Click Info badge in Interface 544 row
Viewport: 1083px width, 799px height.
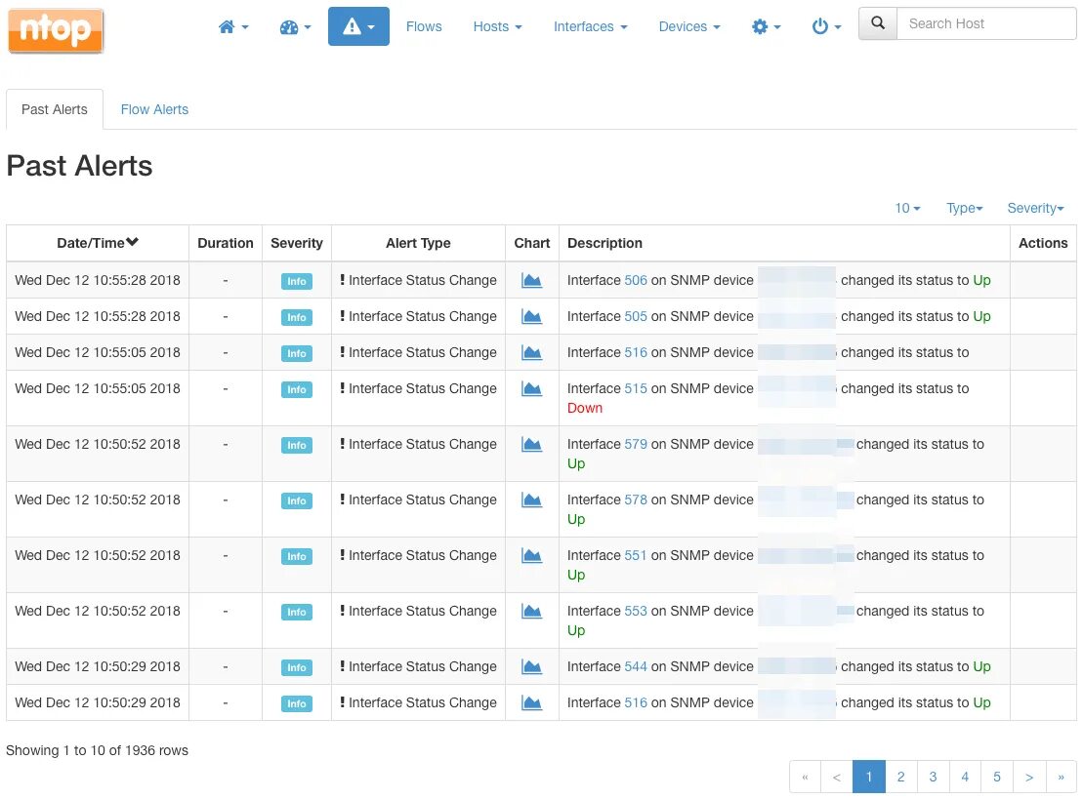click(x=296, y=668)
